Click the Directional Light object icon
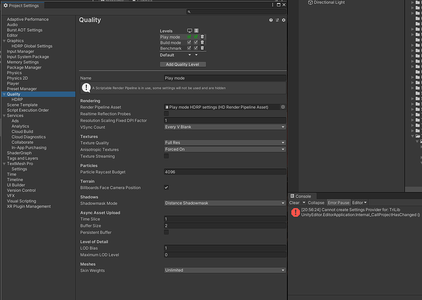The height and width of the screenshot is (300, 422). pos(310,2)
